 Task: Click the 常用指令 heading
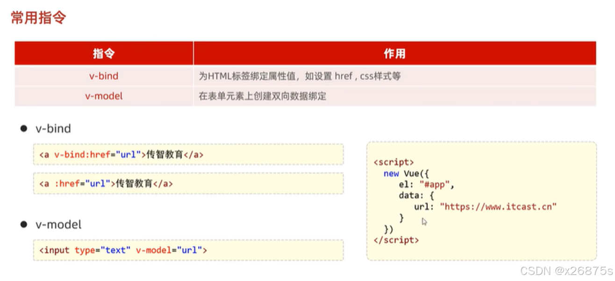pyautogui.click(x=38, y=18)
